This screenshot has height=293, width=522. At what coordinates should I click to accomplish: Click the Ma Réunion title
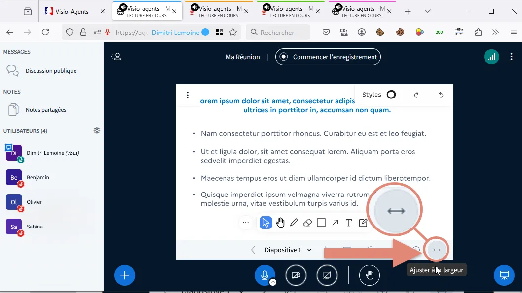coord(243,57)
